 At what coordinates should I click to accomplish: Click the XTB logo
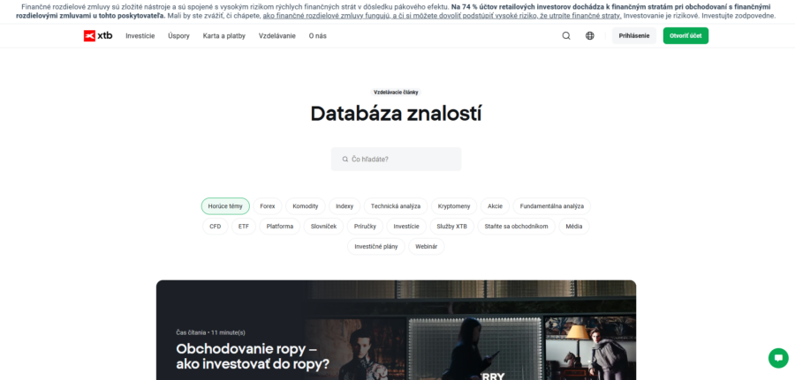click(x=98, y=36)
